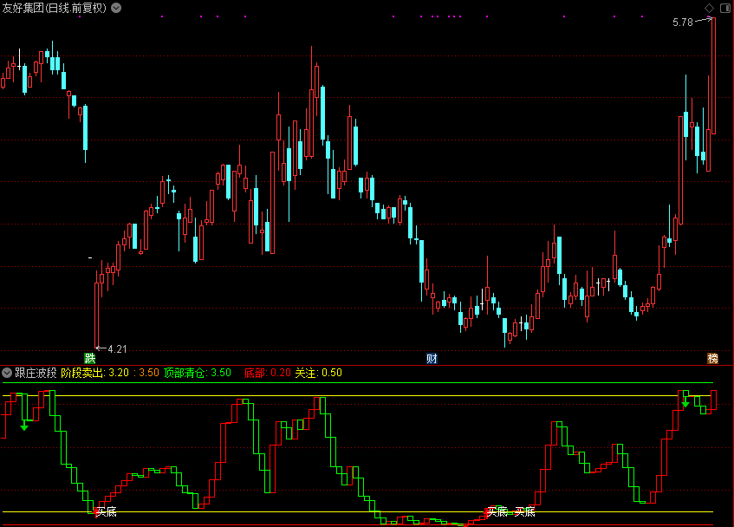Click the first 买底 signal after the 4.21 low

[x=107, y=512]
